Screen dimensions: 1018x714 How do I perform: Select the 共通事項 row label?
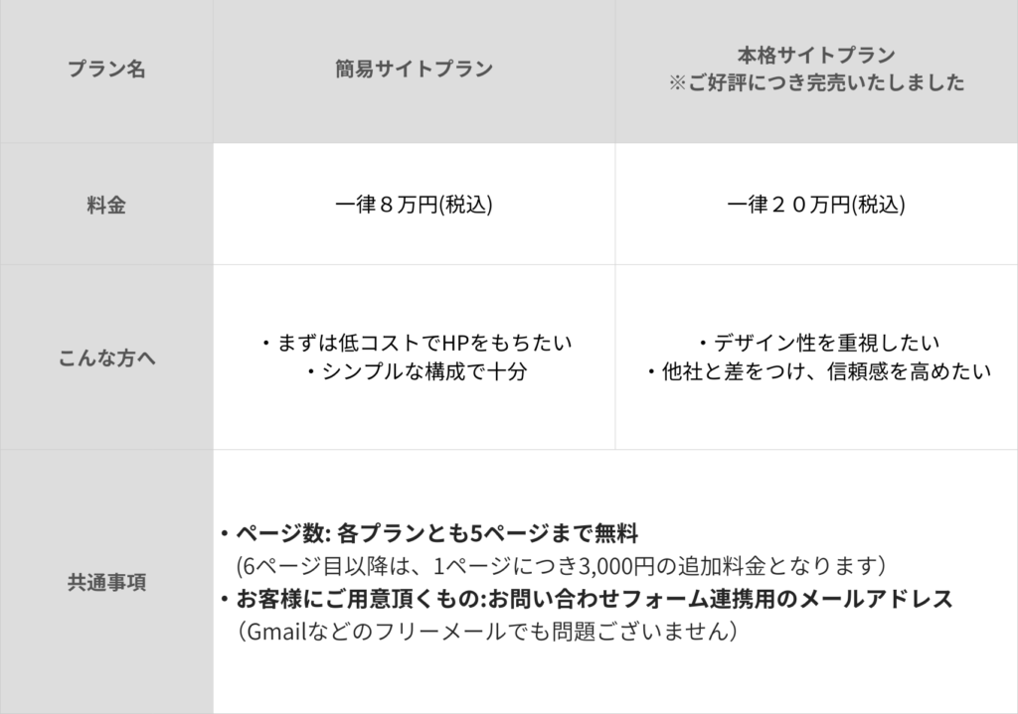[106, 583]
